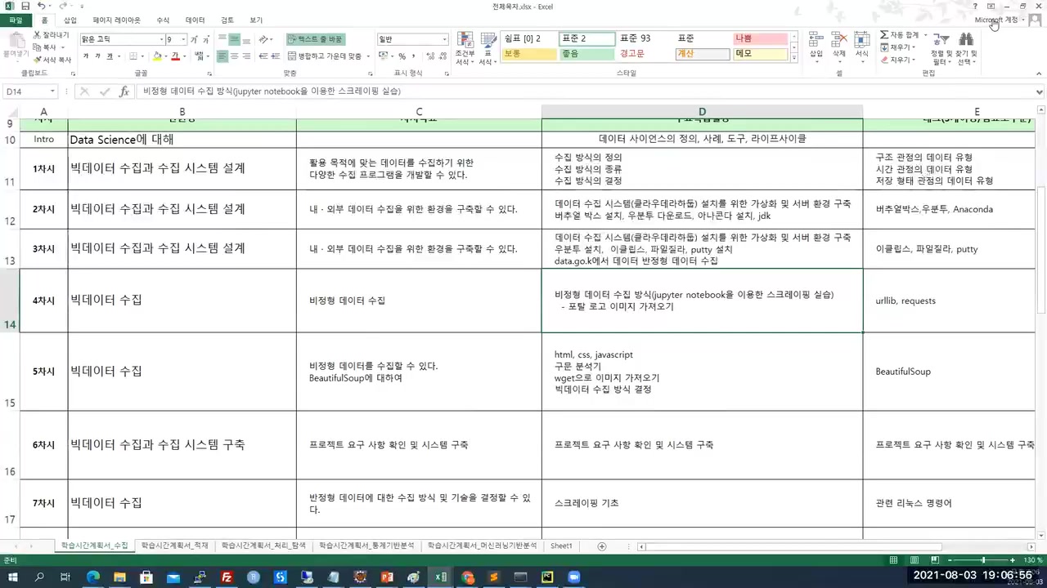The width and height of the screenshot is (1047, 588).
Task: Switch to the Sheet1 worksheet tab
Action: 561,545
